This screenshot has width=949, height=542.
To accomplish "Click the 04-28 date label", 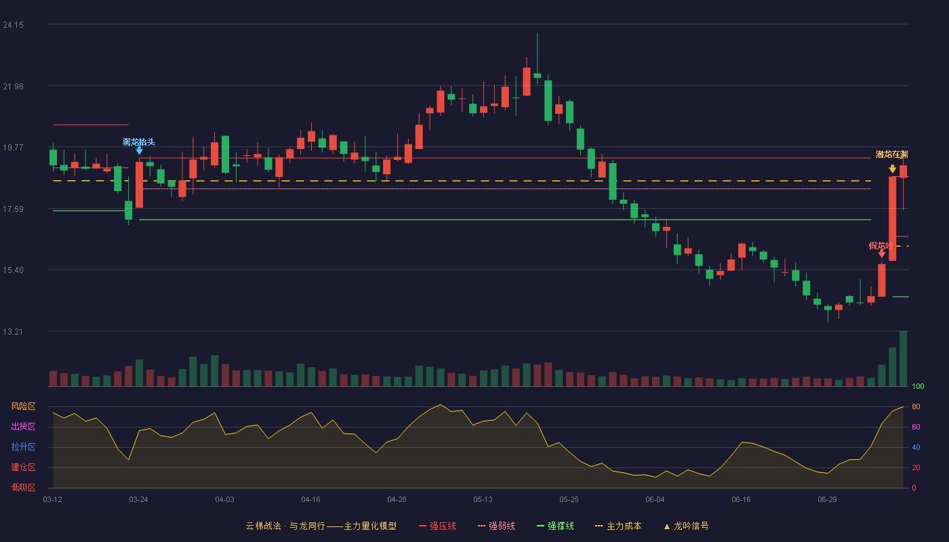I will 397,499.
